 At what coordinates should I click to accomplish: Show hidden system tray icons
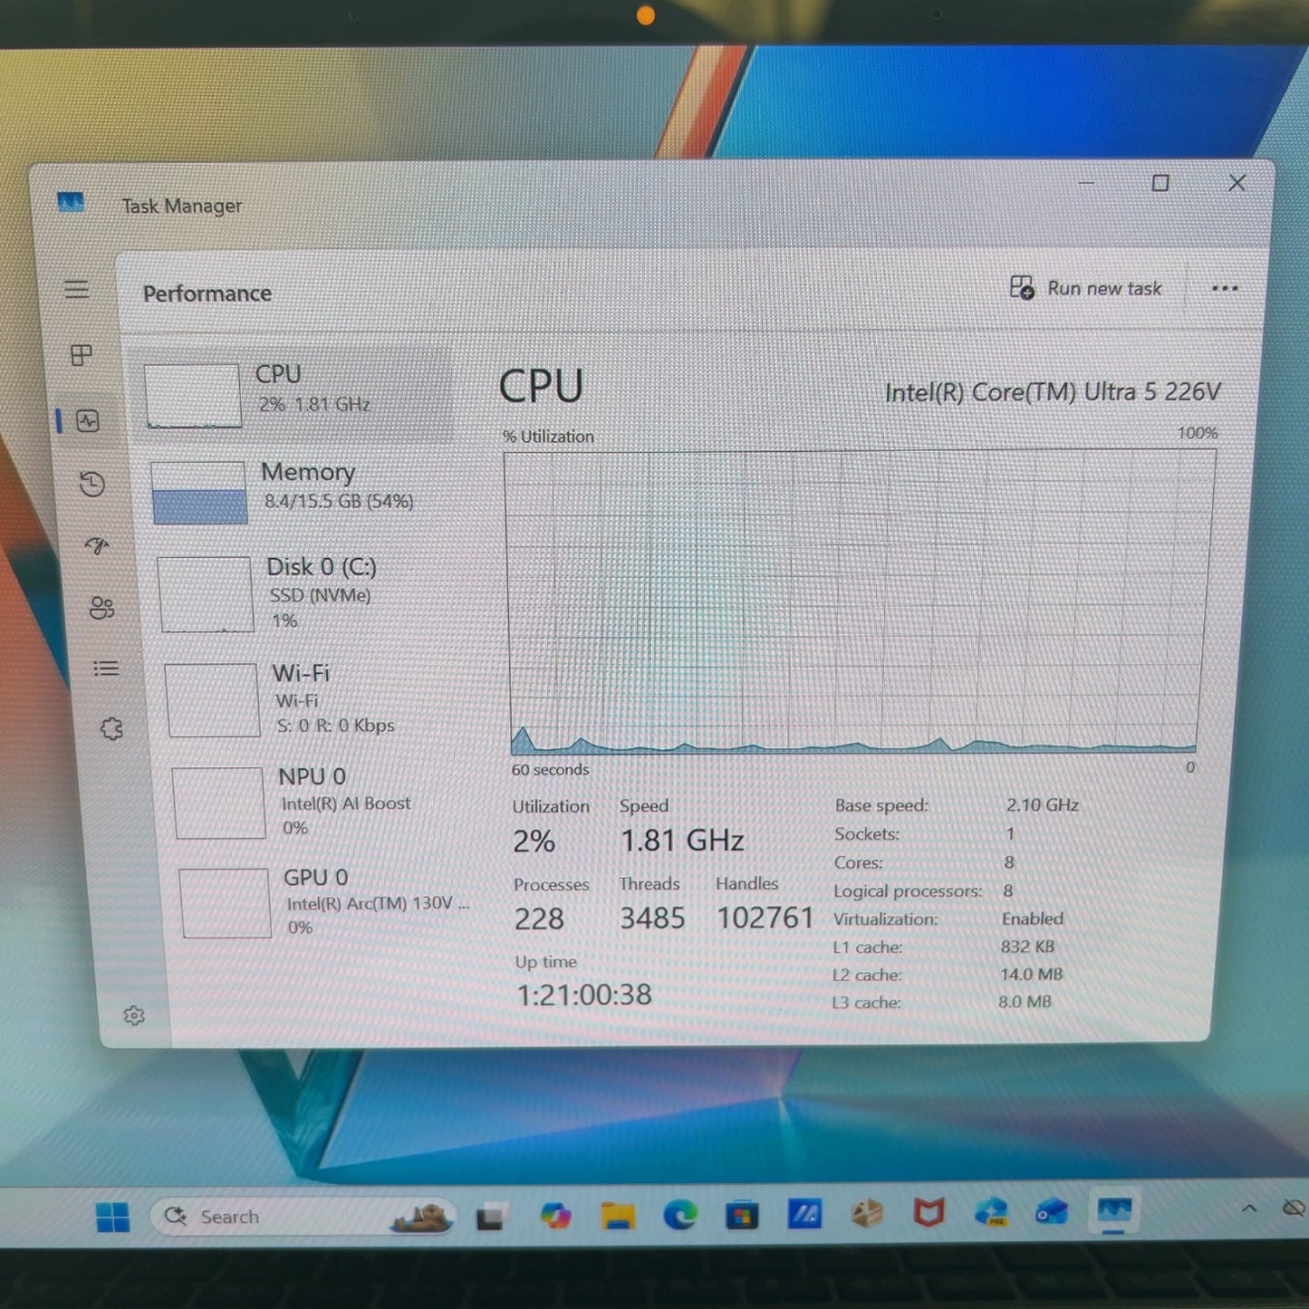click(1249, 1208)
